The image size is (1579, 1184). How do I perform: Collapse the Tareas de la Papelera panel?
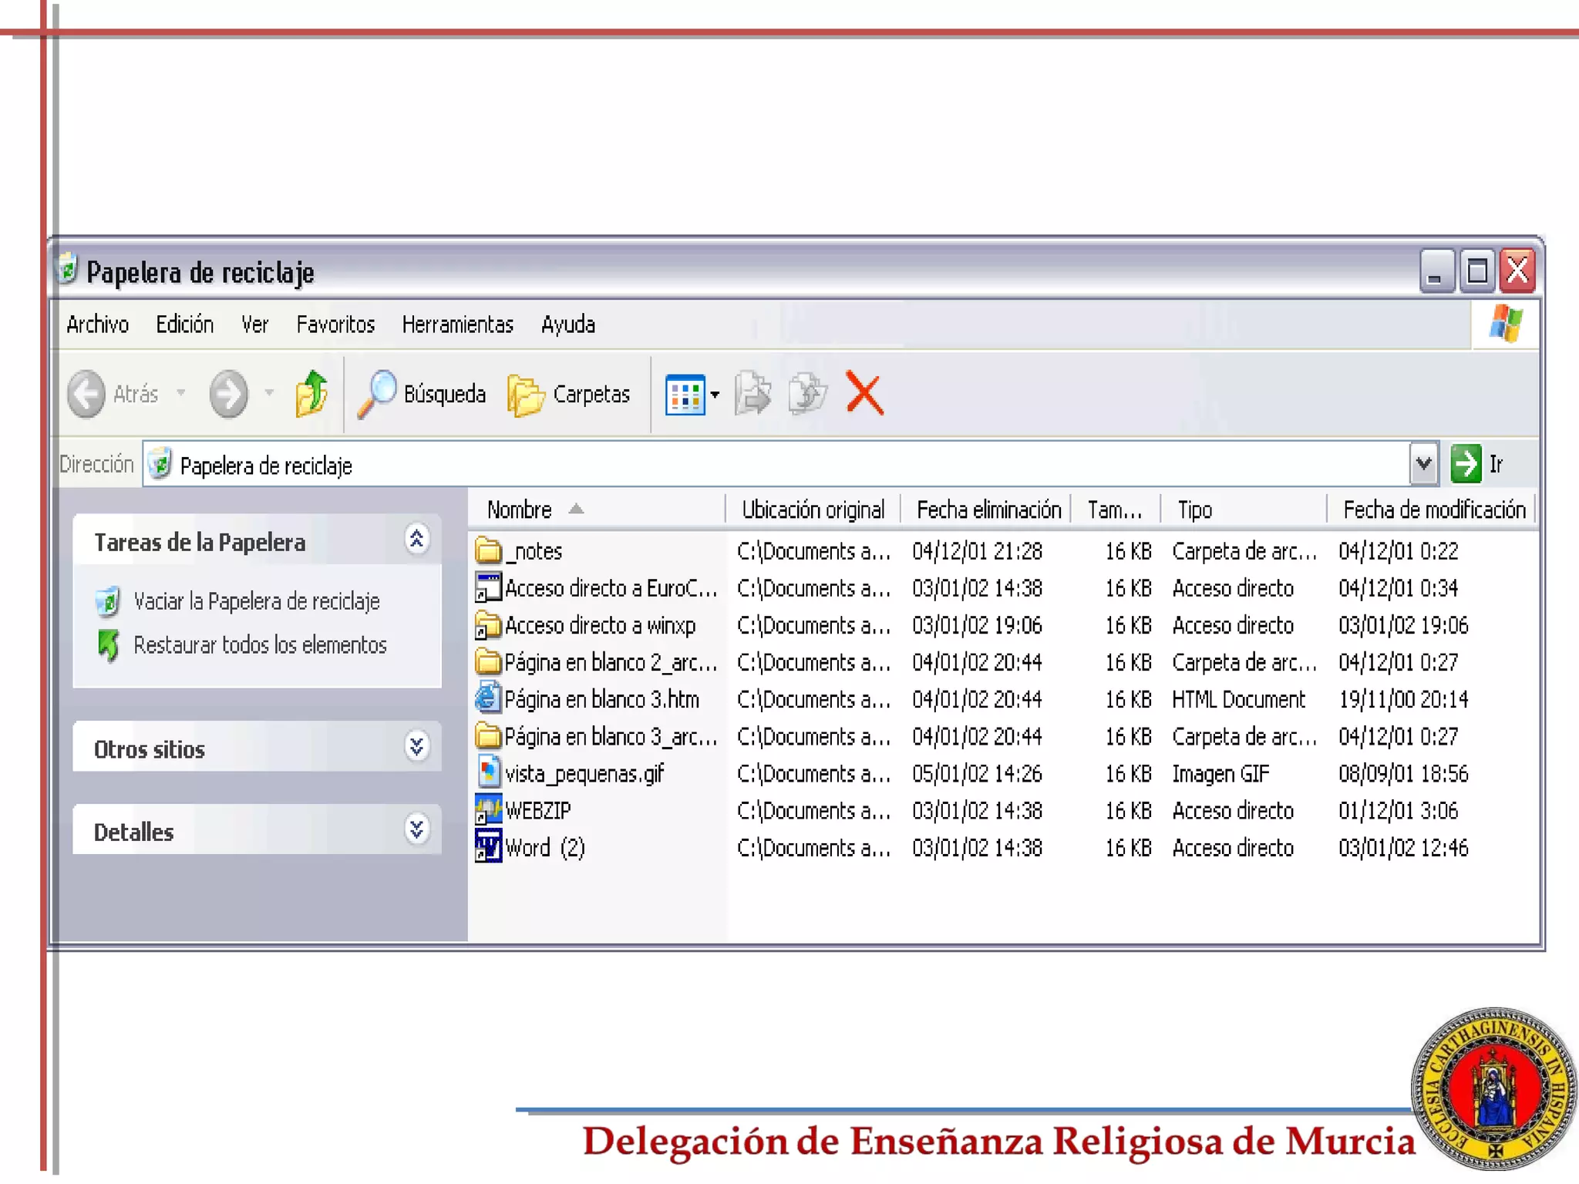(416, 540)
